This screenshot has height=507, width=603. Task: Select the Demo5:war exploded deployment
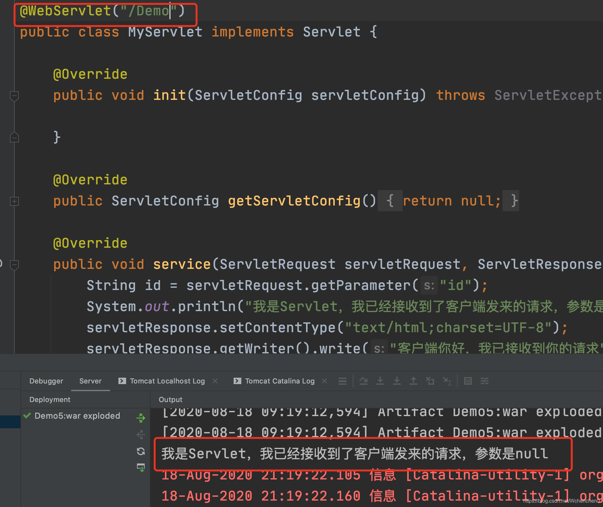pos(77,416)
